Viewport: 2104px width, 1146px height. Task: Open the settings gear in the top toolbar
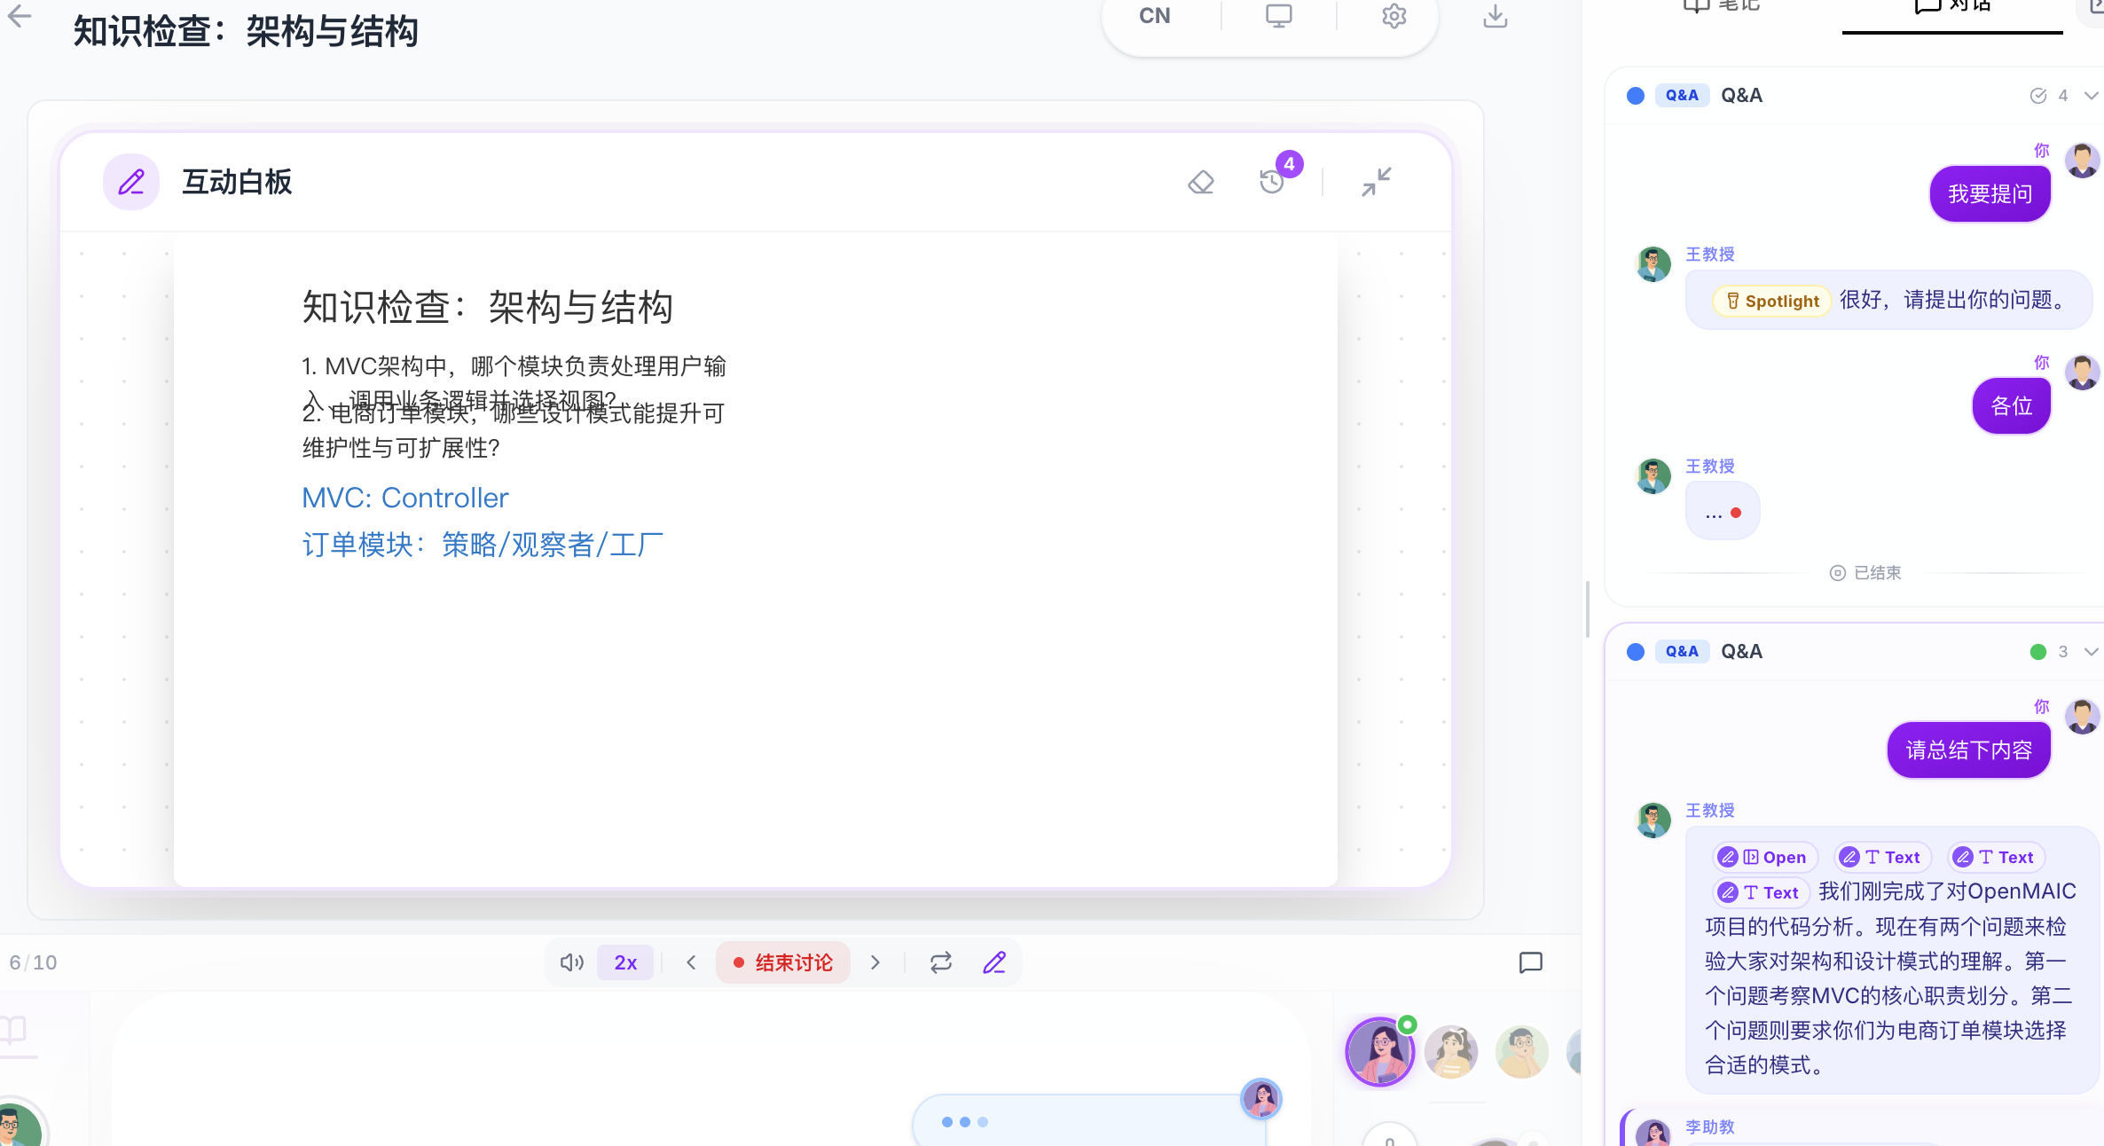[x=1393, y=16]
